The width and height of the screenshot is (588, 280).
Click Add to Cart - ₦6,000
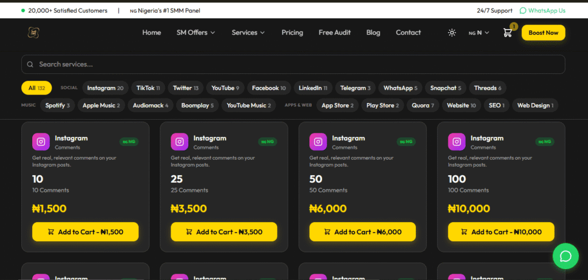click(x=363, y=232)
